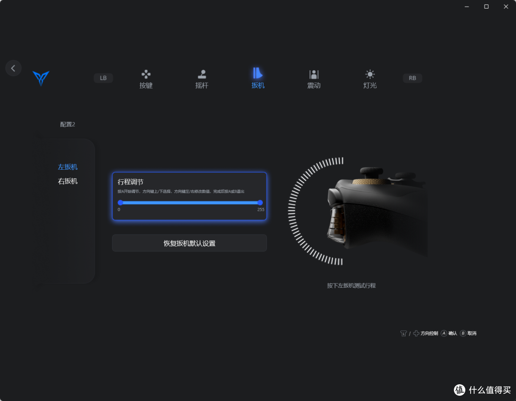Open the 灯光 (lighting) tab
The image size is (516, 401).
(x=370, y=79)
